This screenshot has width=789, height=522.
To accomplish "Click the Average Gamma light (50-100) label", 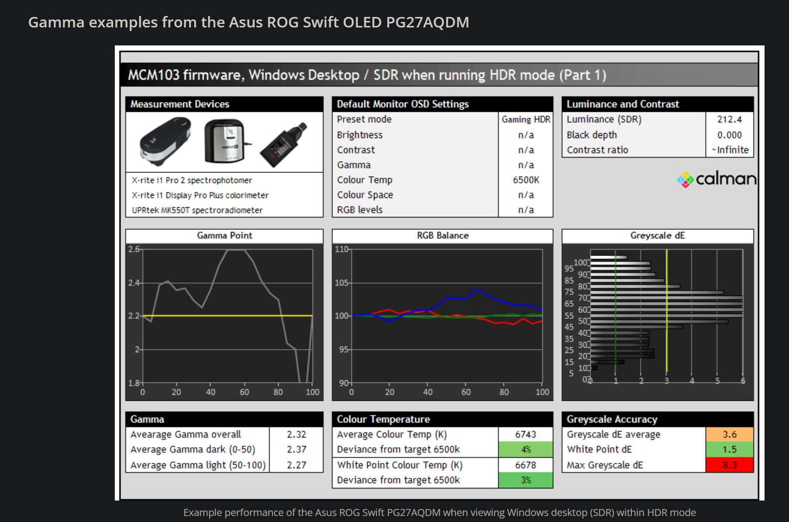I will (198, 465).
